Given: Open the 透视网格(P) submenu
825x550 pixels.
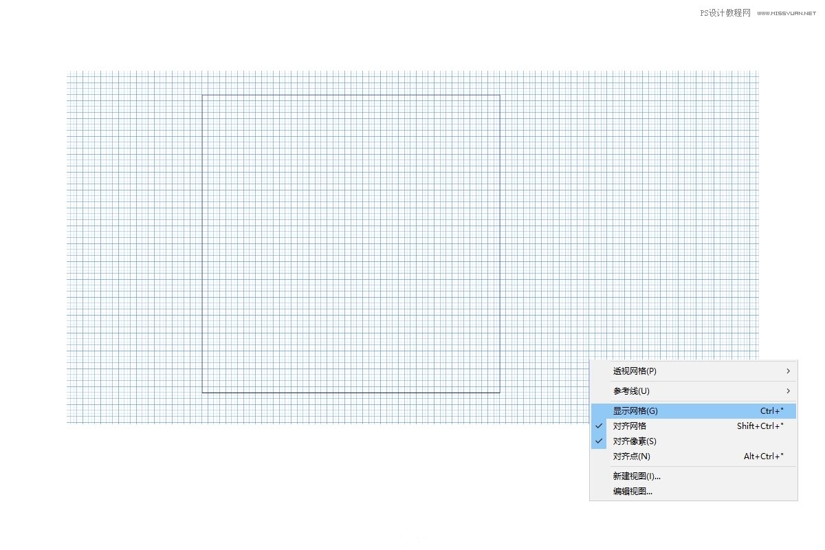Looking at the screenshot, I should tap(694, 371).
